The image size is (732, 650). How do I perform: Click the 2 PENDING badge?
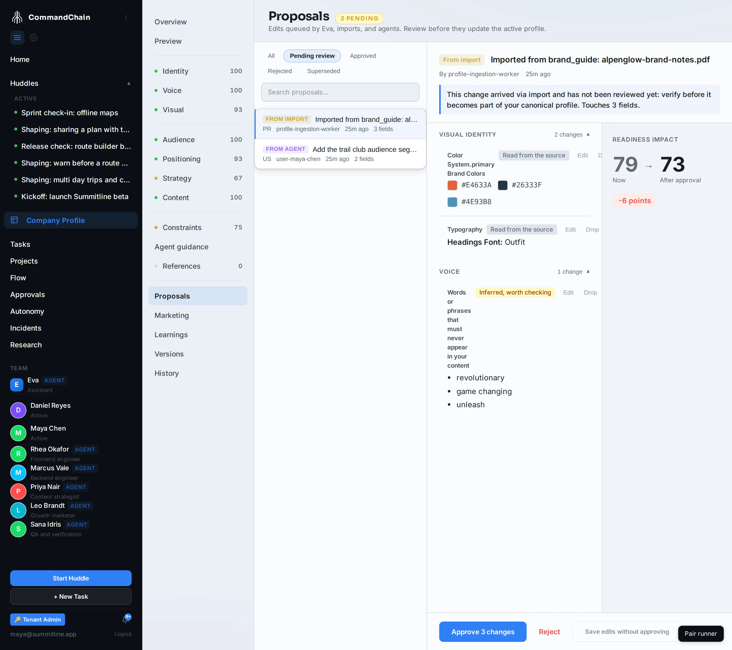(x=360, y=18)
